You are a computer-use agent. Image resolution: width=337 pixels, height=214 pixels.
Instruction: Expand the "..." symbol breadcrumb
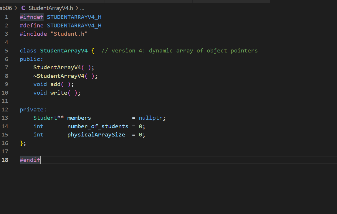coord(82,8)
